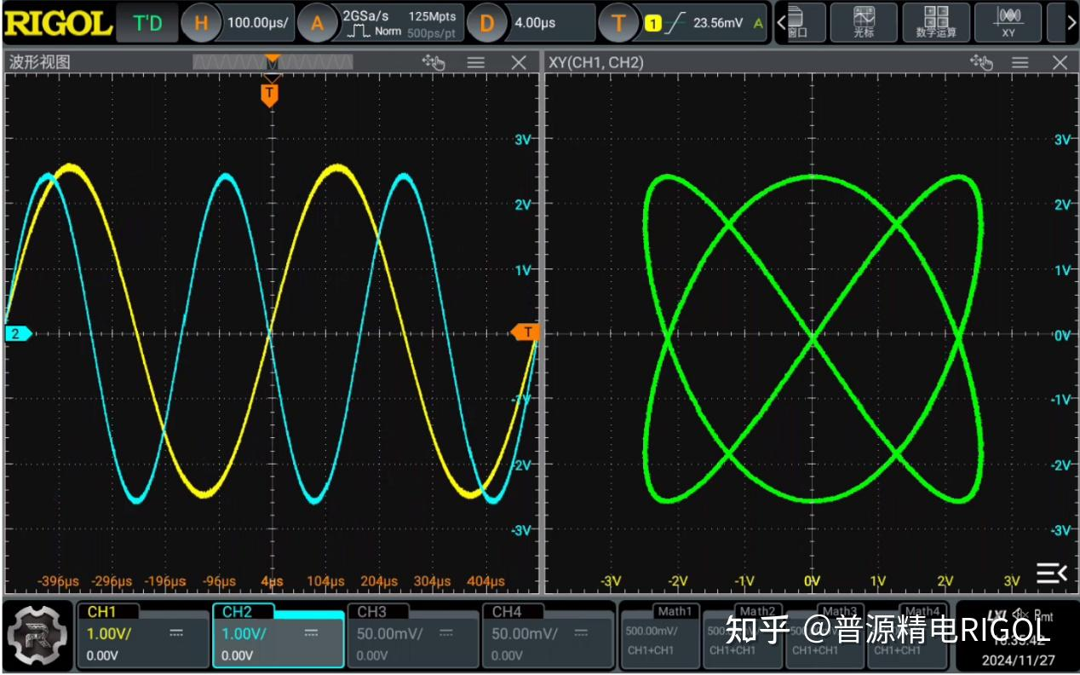1080x675 pixels.
Task: Open the 光标 cursor measurement tool
Action: click(x=864, y=22)
